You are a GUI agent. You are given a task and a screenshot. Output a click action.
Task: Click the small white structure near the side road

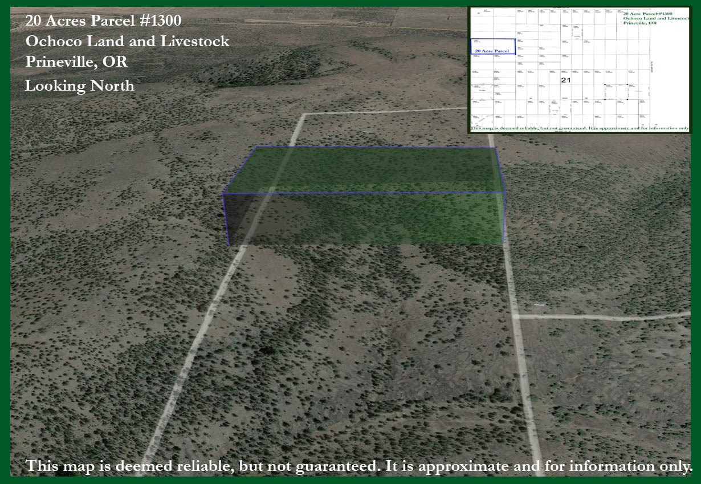pyautogui.click(x=539, y=306)
